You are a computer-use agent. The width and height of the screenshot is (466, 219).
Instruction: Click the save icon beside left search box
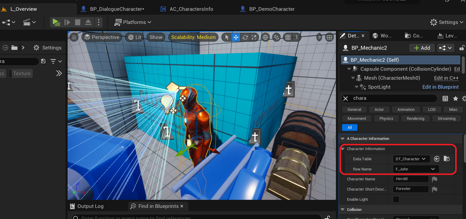click(x=43, y=61)
